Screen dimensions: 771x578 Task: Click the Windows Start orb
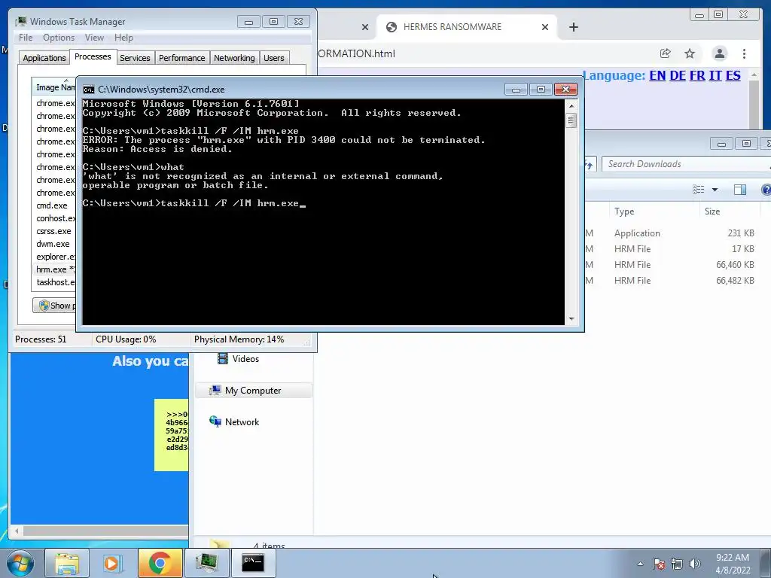tap(20, 563)
